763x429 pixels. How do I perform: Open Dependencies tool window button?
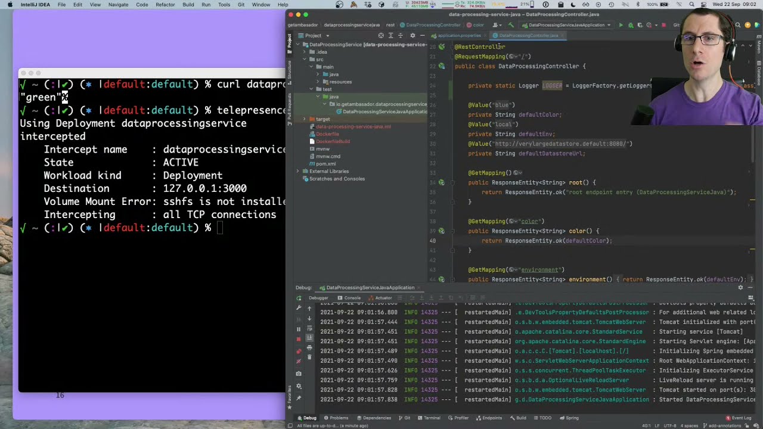(374, 418)
